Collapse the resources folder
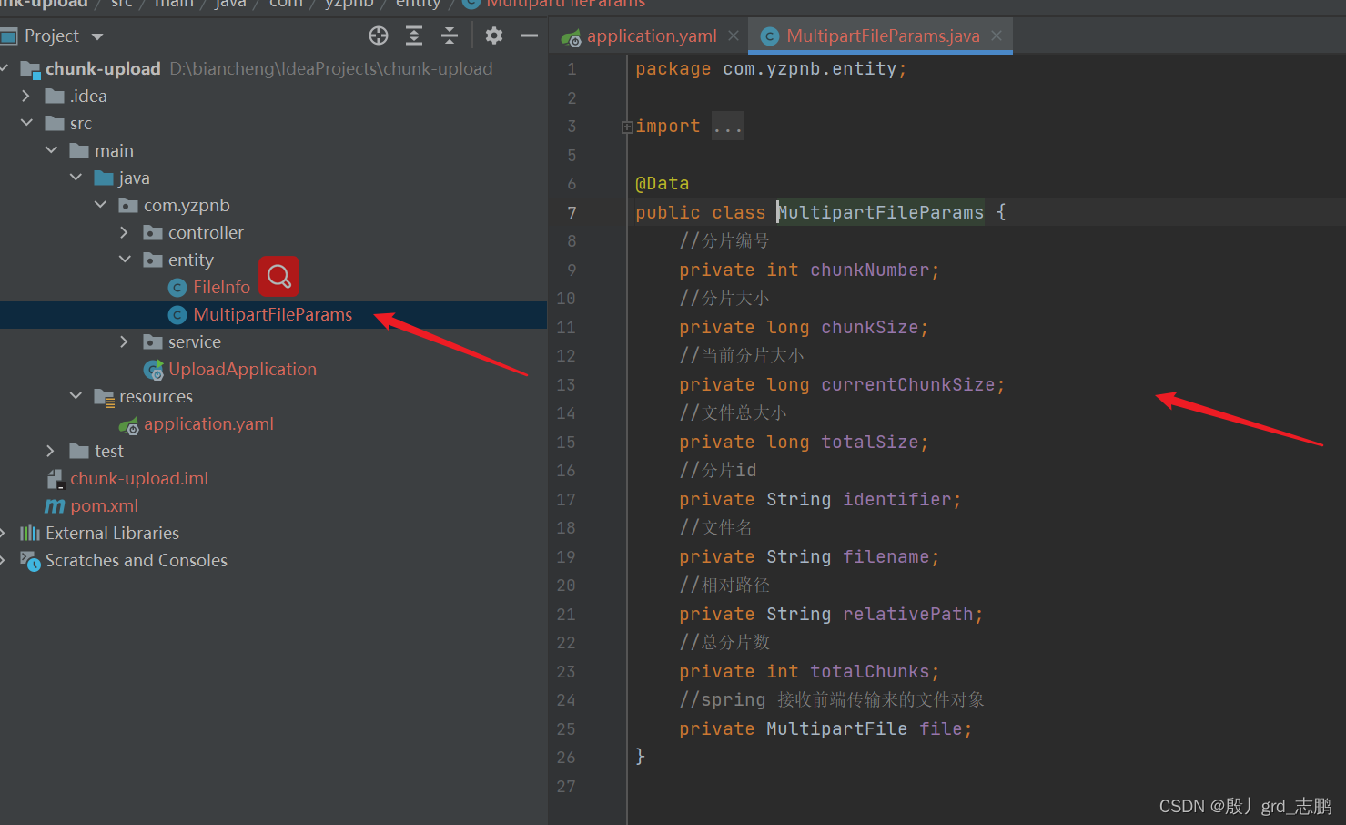Screen dimensions: 1346x825 (76, 396)
